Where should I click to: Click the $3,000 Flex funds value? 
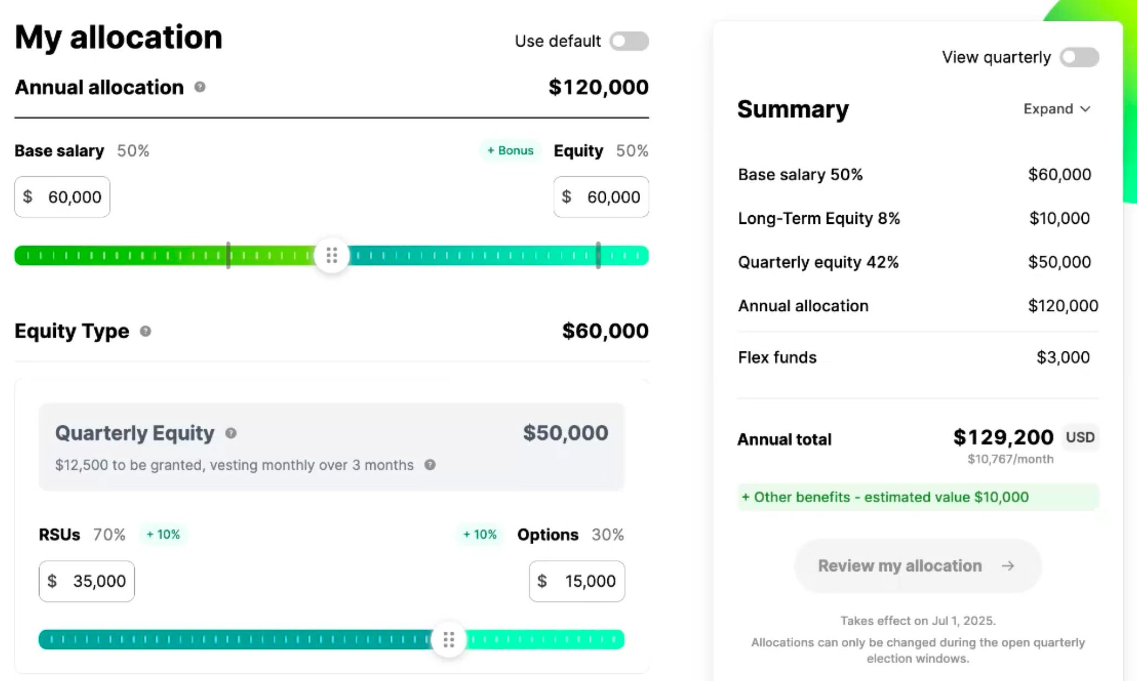[x=1063, y=357]
